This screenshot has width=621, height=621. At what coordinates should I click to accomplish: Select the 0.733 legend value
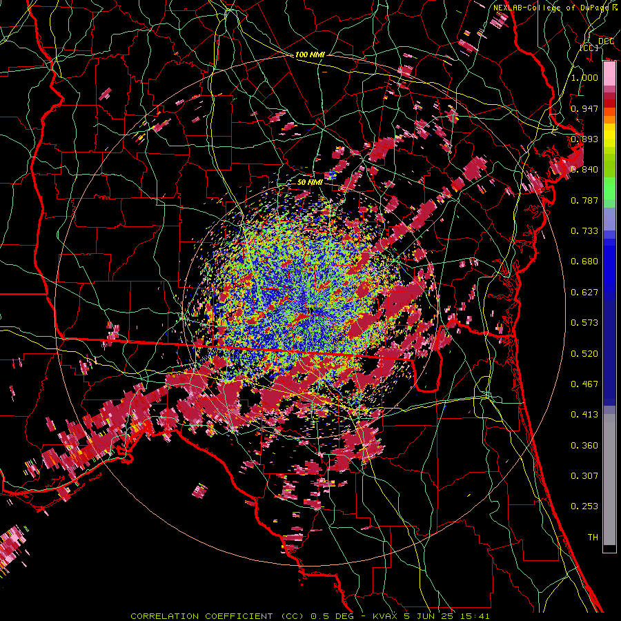[584, 231]
